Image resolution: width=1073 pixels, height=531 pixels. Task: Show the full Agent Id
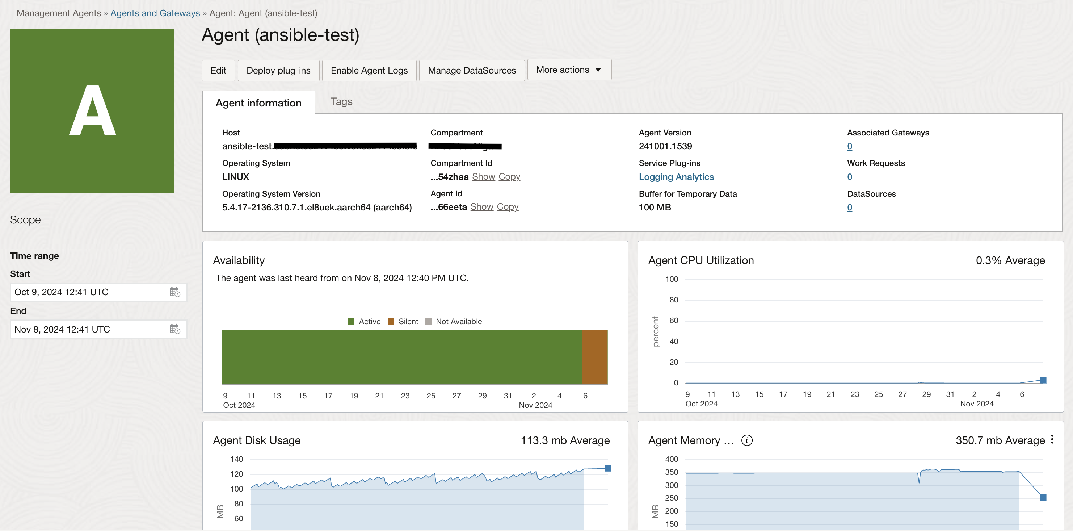pos(481,207)
